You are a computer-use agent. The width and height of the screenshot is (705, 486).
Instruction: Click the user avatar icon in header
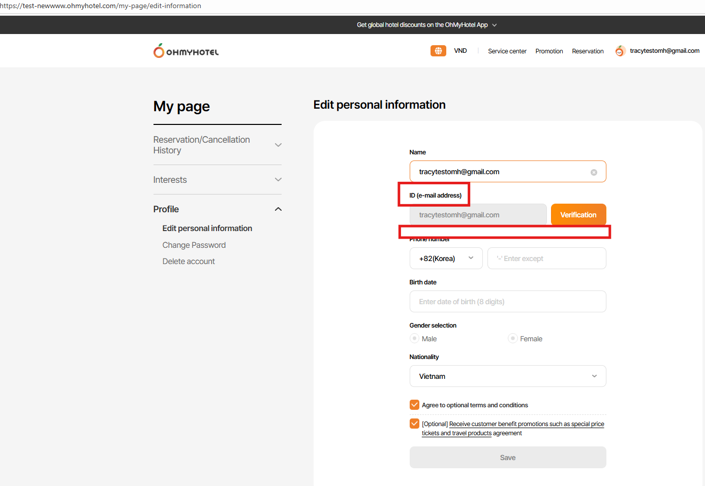[x=620, y=51]
